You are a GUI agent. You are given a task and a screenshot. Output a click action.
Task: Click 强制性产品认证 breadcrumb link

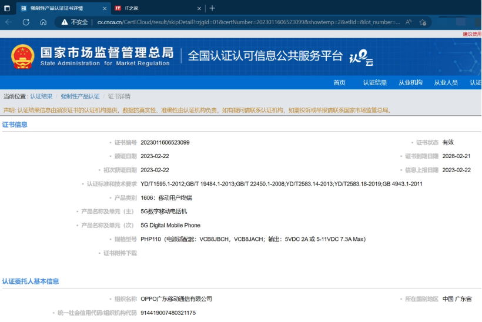pos(80,96)
